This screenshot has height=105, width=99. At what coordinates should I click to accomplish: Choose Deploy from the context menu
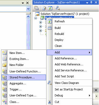tap(69, 40)
